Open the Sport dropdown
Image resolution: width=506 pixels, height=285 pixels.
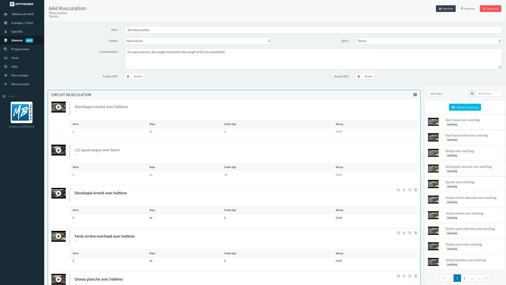tap(429, 41)
